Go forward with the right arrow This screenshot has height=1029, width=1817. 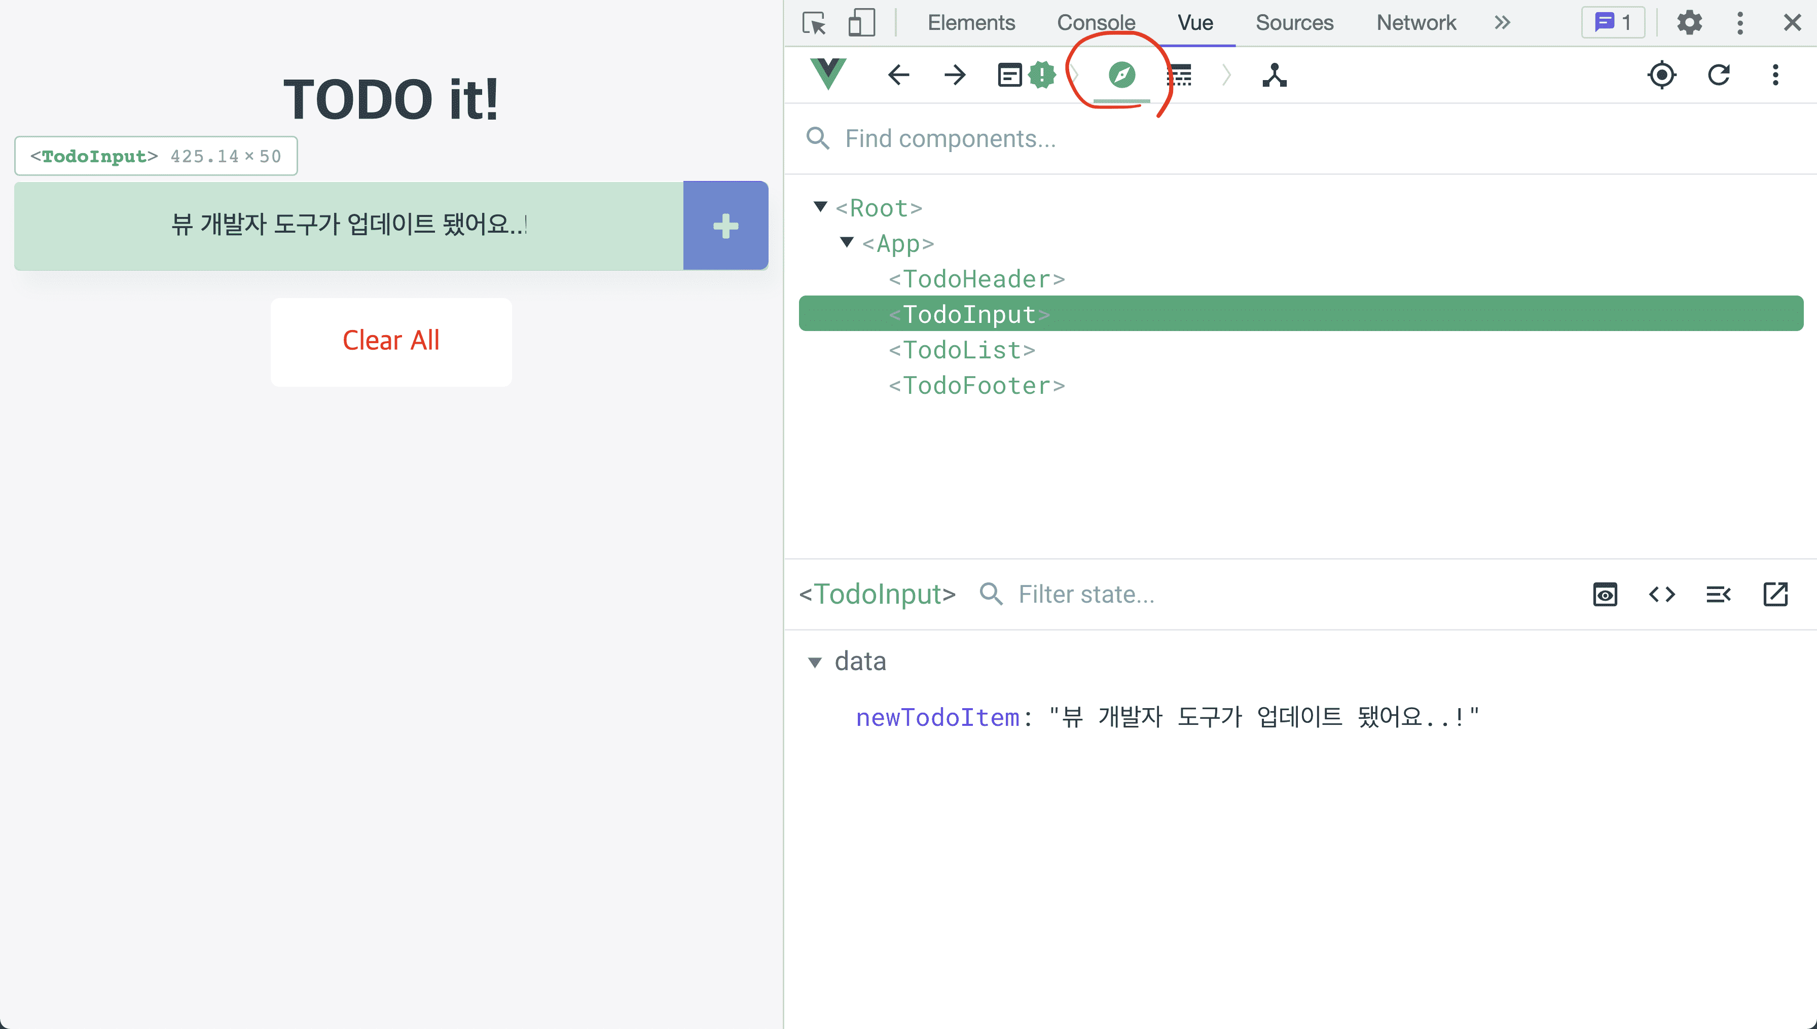click(x=955, y=74)
